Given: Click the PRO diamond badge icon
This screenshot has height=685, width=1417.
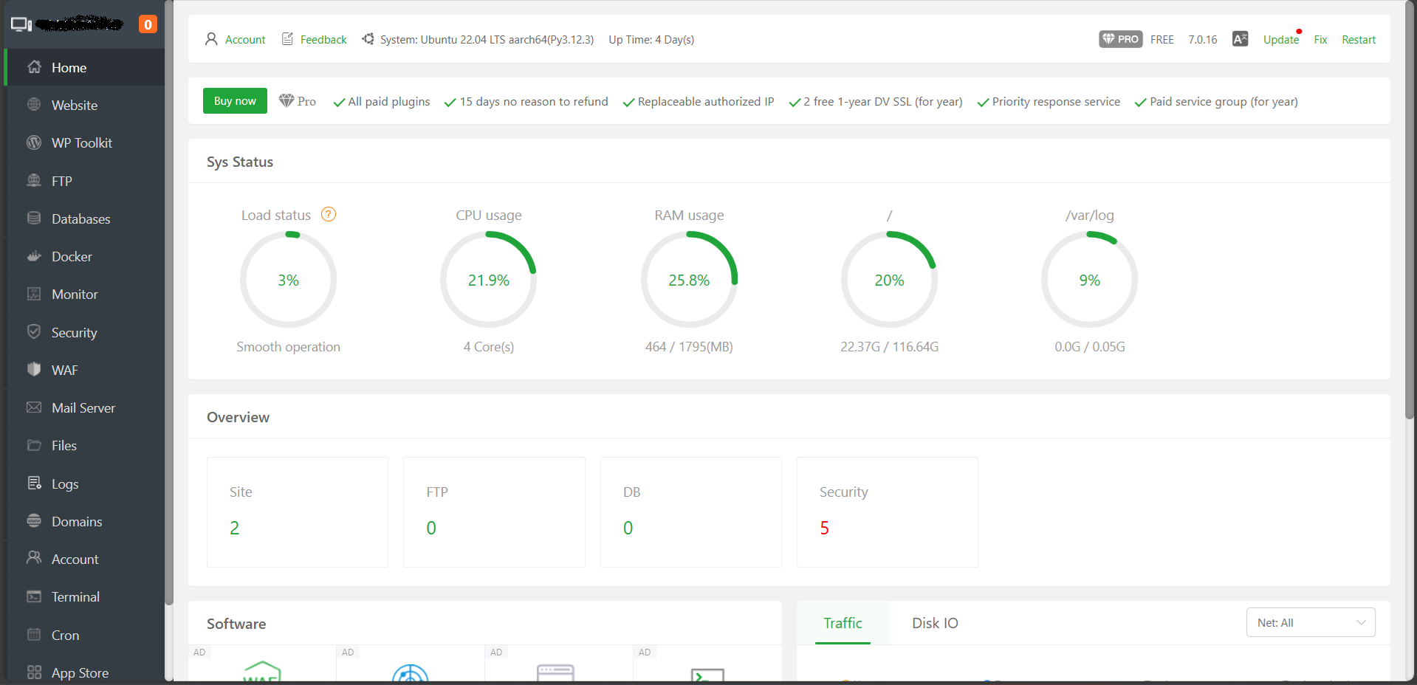Looking at the screenshot, I should [x=1120, y=39].
